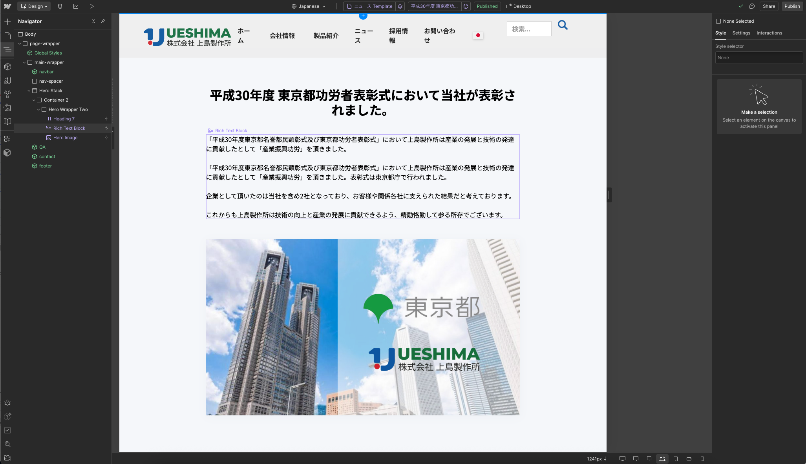Open the Style selectors droplets panel
The width and height of the screenshot is (806, 464).
(x=7, y=94)
